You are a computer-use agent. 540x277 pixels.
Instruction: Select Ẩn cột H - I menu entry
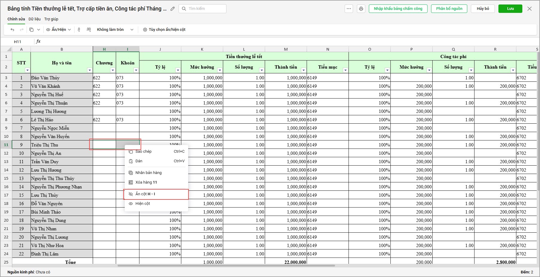tap(156, 194)
